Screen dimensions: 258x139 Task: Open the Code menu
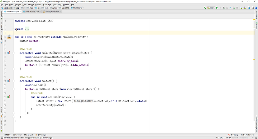click(24, 5)
